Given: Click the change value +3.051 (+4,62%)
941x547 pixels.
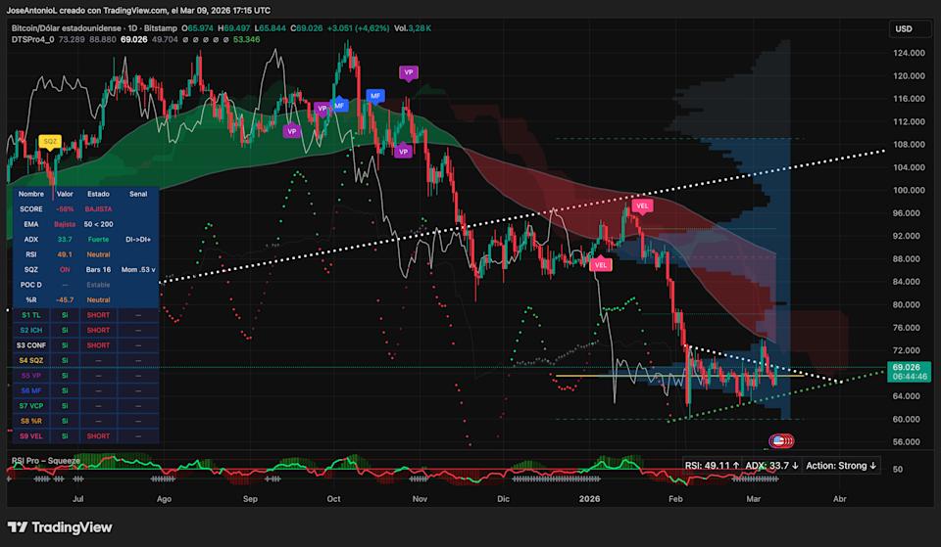Looking at the screenshot, I should pyautogui.click(x=359, y=28).
